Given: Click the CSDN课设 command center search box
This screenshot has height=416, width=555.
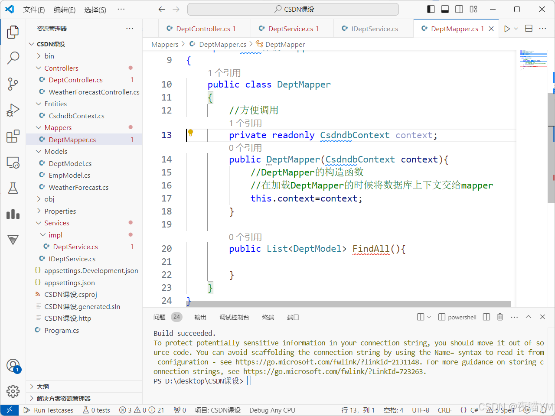Looking at the screenshot, I should pos(293,9).
